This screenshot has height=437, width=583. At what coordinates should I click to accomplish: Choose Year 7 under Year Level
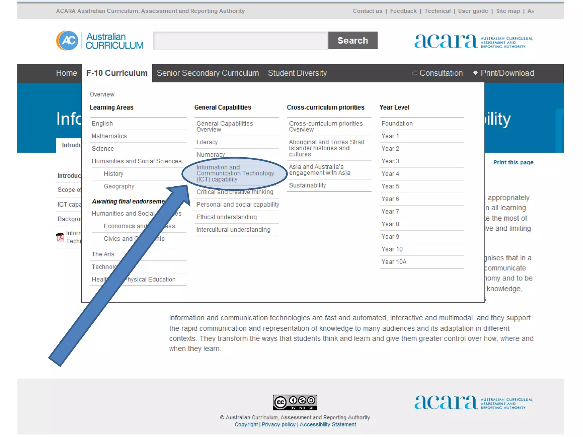tap(390, 211)
